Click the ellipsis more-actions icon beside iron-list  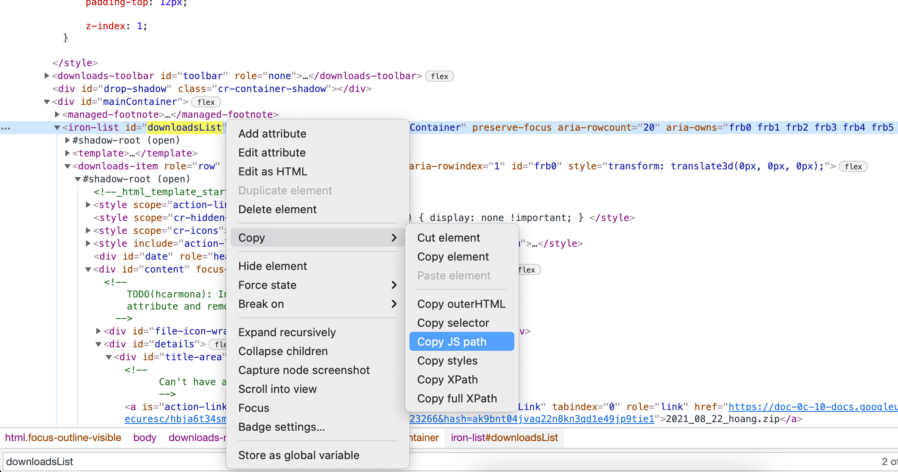click(6, 128)
